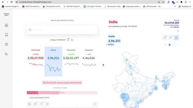193x108 pixels.
Task: Toggle district table view icon below progress bar
Action: (30, 104)
